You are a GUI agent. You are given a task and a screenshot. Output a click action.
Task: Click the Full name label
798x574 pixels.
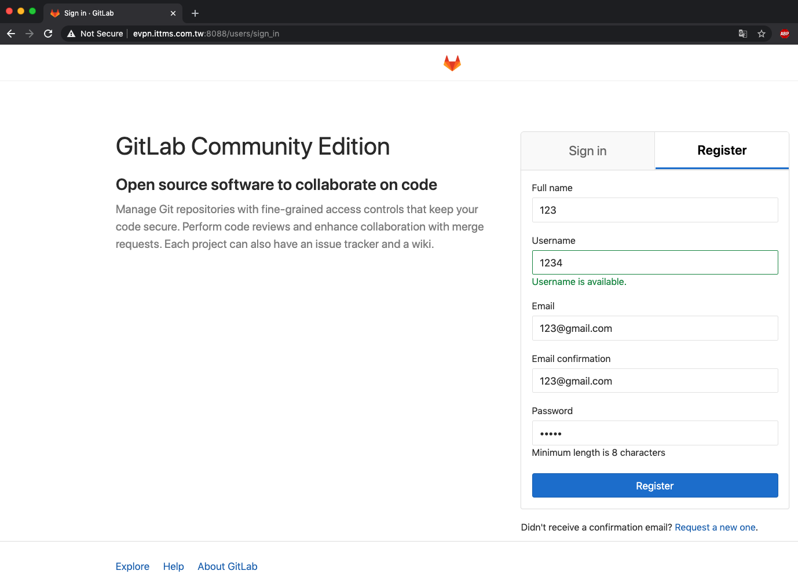[552, 188]
